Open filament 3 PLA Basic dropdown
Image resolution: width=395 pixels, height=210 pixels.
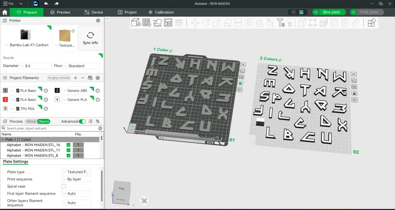click(x=26, y=100)
